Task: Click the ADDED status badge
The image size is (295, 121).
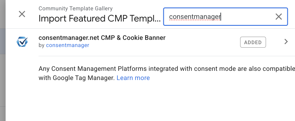Action: pos(253,42)
